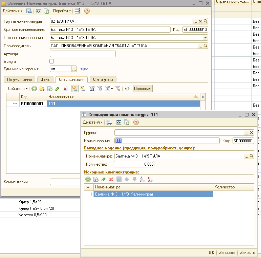The width and height of the screenshot is (261, 258).
Task: Click the refresh icon in the Спецификации tab toolbar
Action: point(127,89)
